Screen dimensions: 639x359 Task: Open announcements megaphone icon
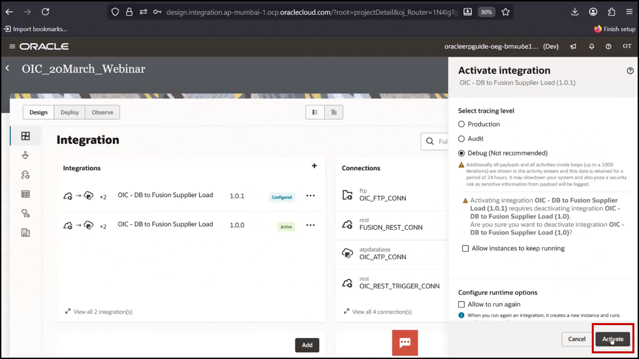pyautogui.click(x=573, y=47)
